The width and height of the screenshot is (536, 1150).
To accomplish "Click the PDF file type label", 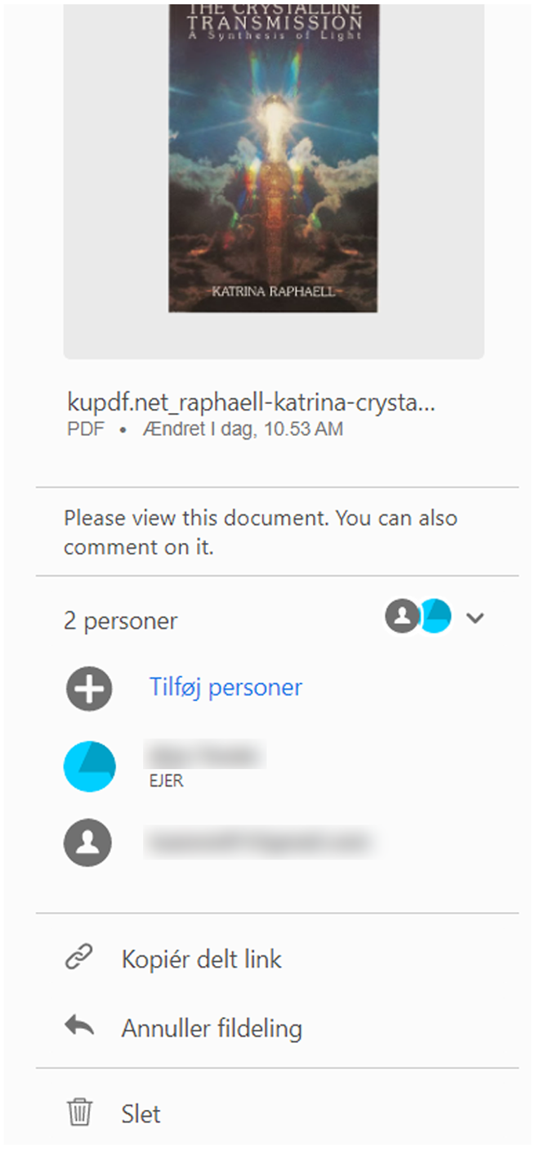I will [x=85, y=428].
